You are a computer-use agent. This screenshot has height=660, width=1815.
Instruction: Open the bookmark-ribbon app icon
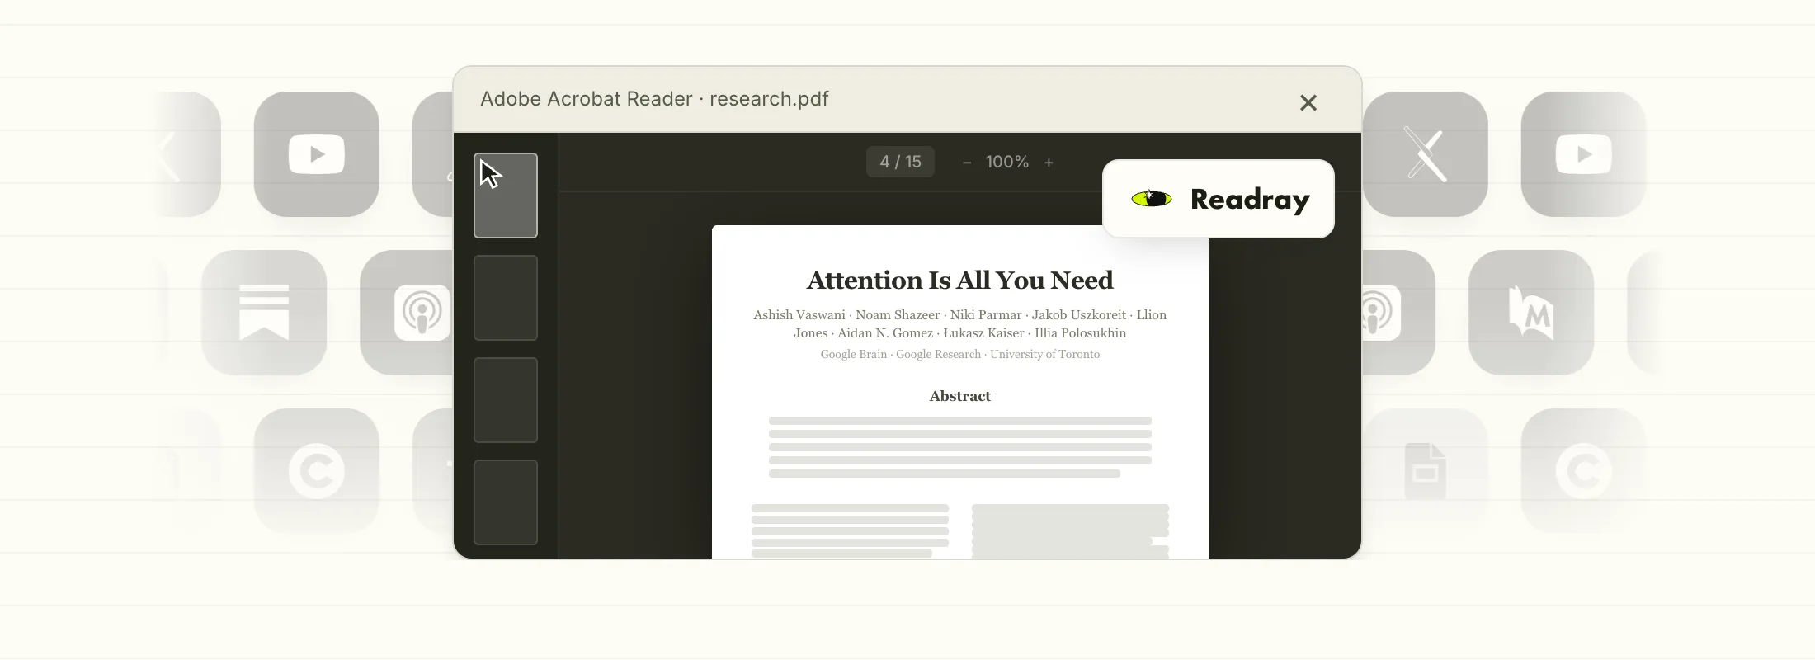[264, 313]
